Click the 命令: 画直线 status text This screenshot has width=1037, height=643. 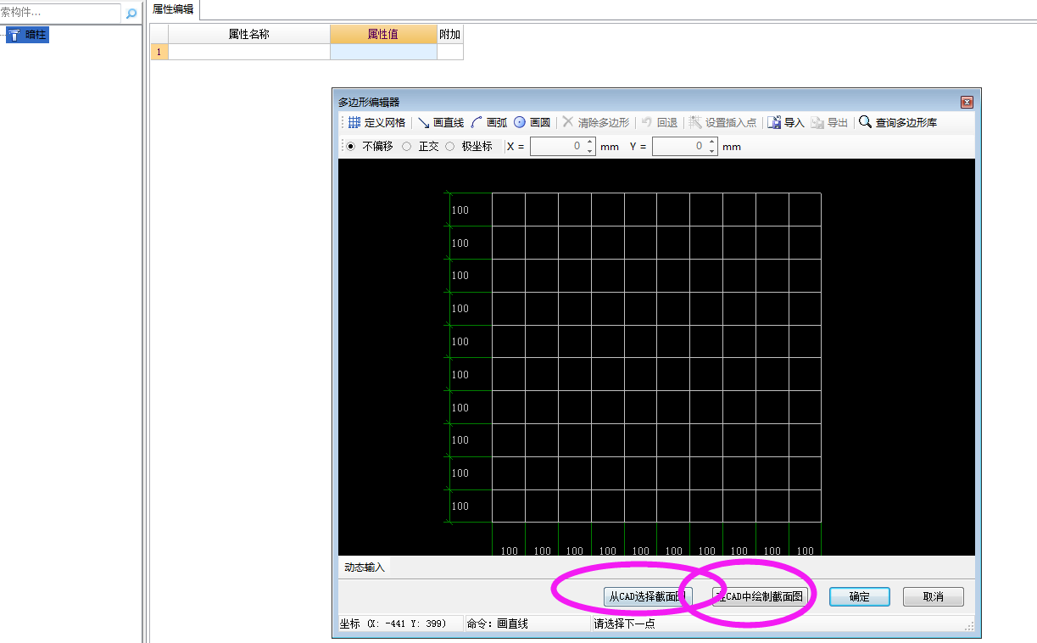[498, 624]
